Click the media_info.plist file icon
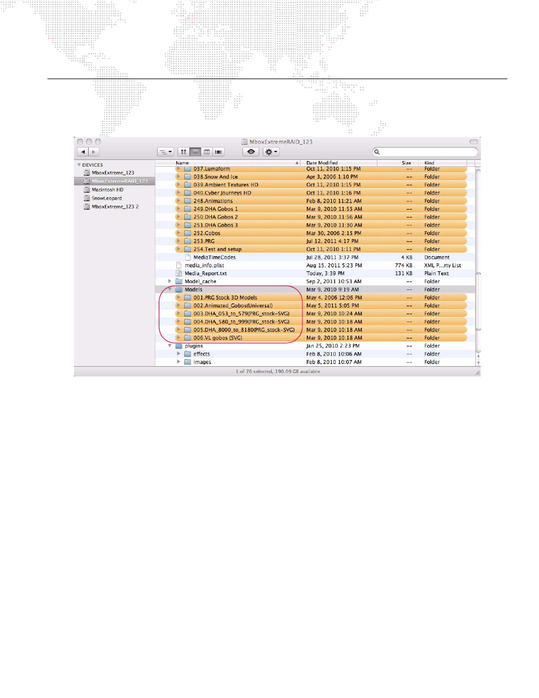Image resolution: width=539 pixels, height=698 pixels. pyautogui.click(x=179, y=265)
